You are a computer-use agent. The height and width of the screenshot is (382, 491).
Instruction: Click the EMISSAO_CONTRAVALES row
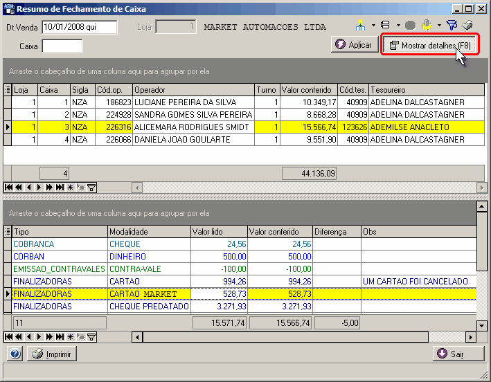click(240, 269)
